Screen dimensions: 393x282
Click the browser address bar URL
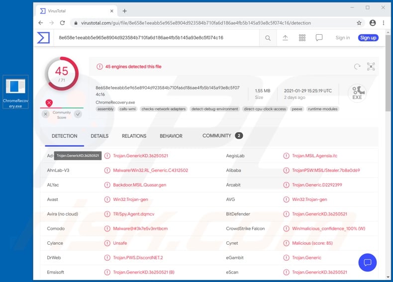point(196,23)
